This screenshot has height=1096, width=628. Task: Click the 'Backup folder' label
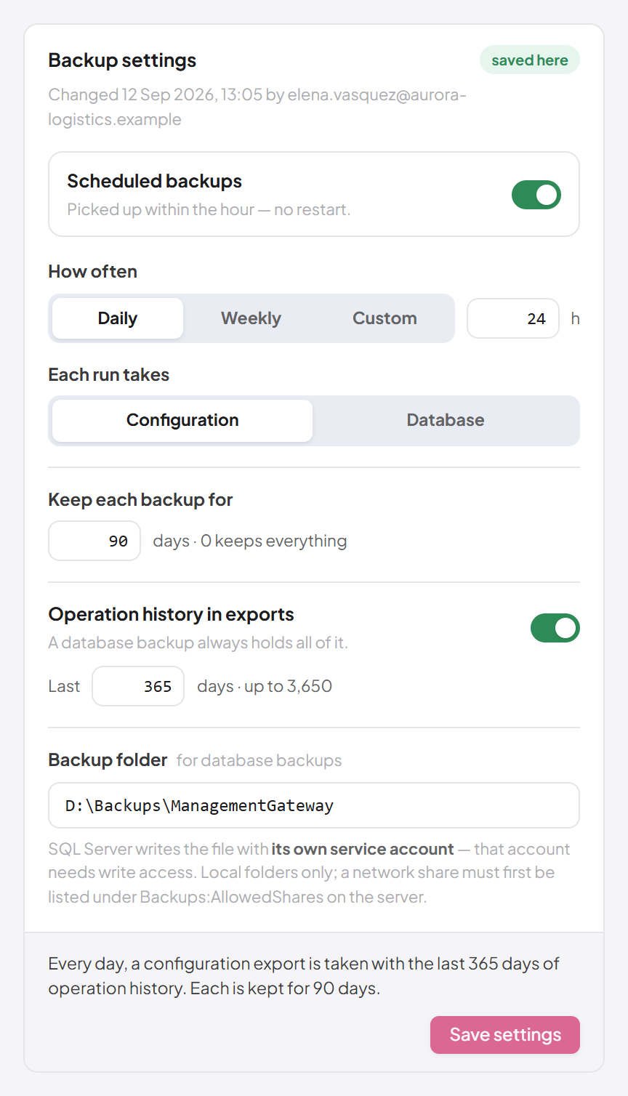(x=108, y=759)
